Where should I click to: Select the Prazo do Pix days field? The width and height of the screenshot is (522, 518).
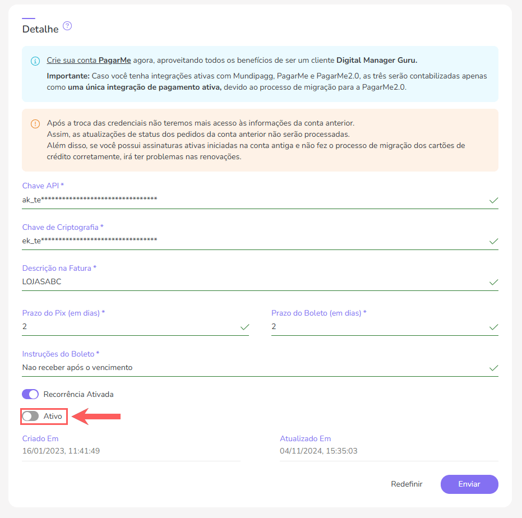pyautogui.click(x=129, y=327)
